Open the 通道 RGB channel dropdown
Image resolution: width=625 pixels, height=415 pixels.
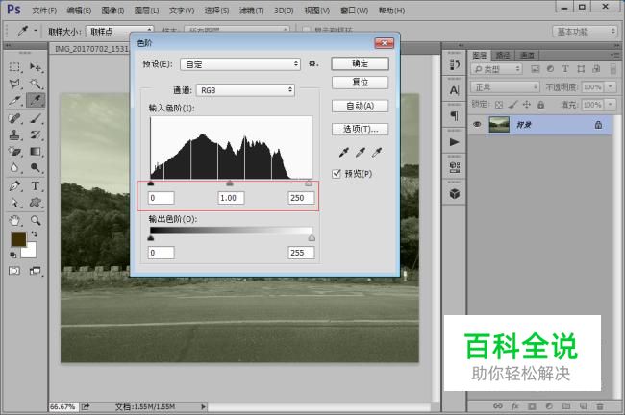point(245,90)
